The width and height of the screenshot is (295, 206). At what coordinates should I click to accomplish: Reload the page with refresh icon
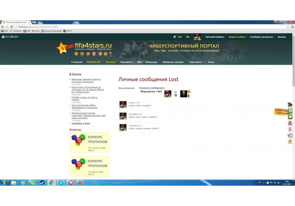click(12, 27)
